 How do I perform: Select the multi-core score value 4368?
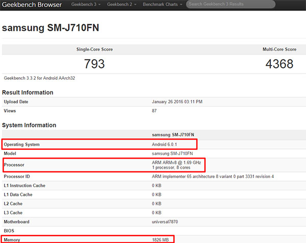coord(279,64)
